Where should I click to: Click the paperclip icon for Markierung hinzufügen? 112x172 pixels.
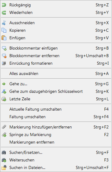pos(4,127)
